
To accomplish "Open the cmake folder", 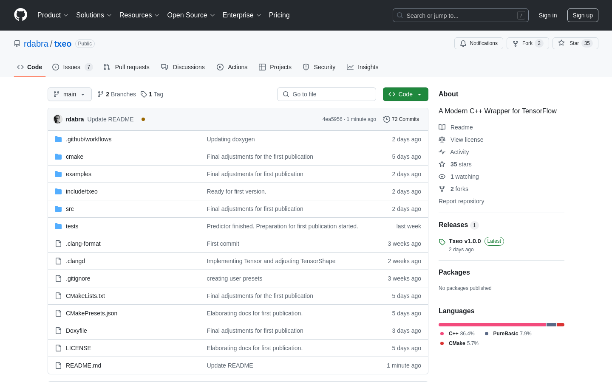I will click(74, 157).
